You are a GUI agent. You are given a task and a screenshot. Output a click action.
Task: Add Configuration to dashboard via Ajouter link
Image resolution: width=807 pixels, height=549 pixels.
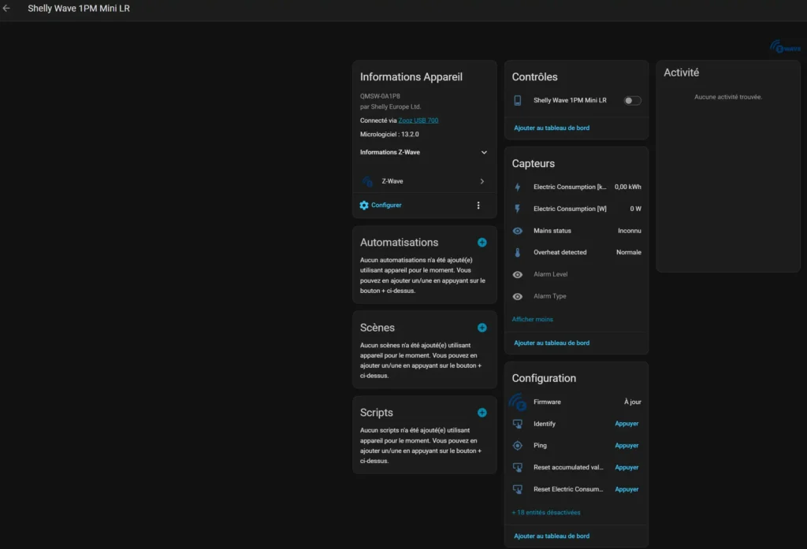[552, 536]
